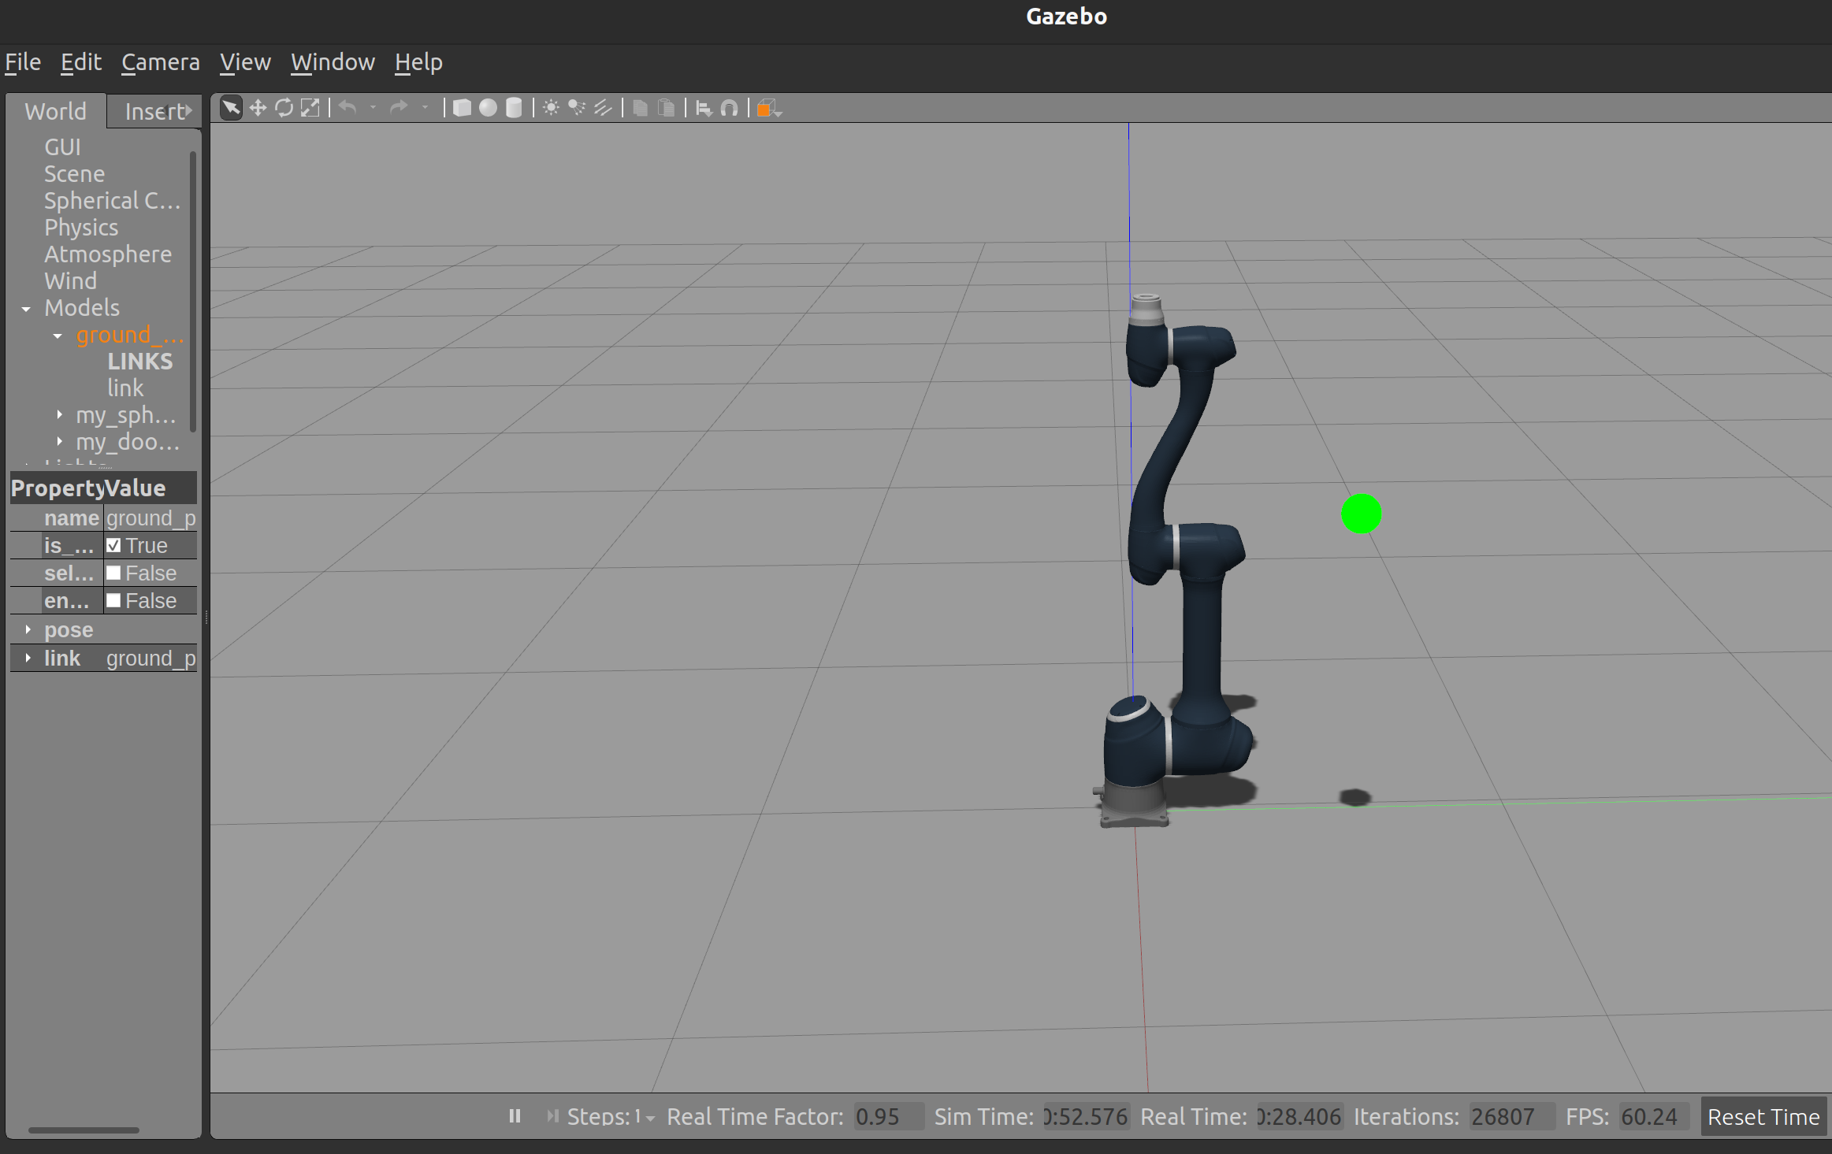Enable the snap magnet tool
The height and width of the screenshot is (1154, 1832).
(730, 108)
